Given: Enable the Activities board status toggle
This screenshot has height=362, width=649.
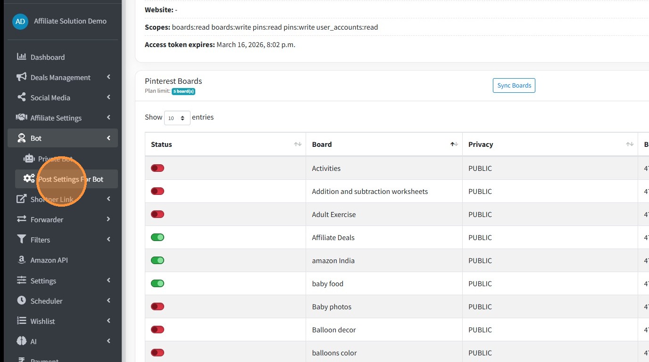Looking at the screenshot, I should pyautogui.click(x=158, y=168).
